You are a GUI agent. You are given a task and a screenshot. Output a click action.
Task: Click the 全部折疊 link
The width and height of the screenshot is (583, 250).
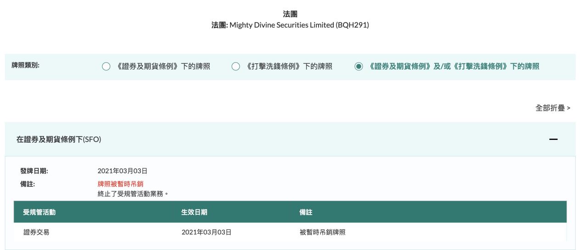coord(553,108)
